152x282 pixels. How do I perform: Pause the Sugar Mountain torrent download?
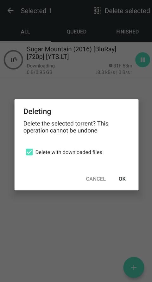tap(143, 60)
